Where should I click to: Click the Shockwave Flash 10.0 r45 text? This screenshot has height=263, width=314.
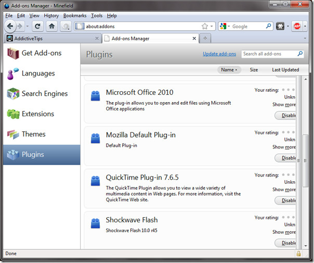click(x=132, y=230)
